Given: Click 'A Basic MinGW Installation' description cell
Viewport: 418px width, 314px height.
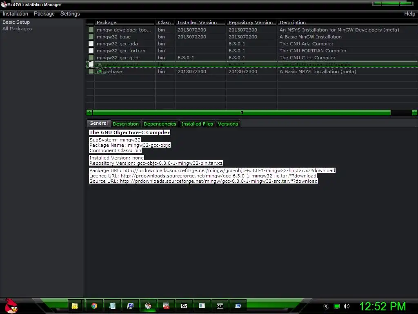Looking at the screenshot, I should tap(311, 37).
